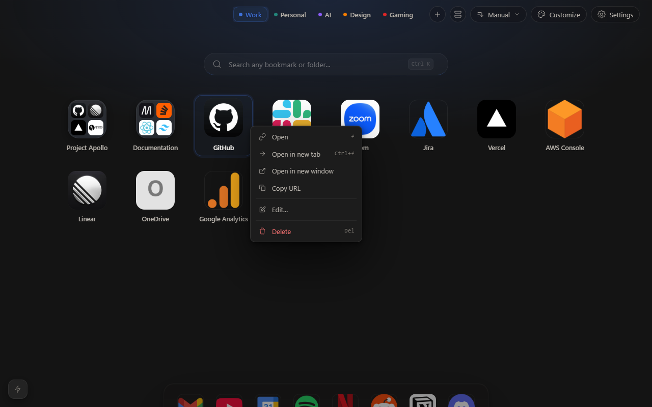Screen dimensions: 652x407
Task: Switch to the Gaming tab
Action: coord(398,14)
